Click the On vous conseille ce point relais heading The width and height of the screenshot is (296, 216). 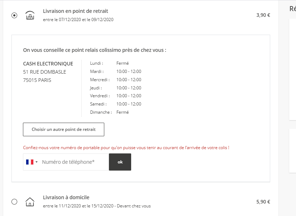click(95, 50)
